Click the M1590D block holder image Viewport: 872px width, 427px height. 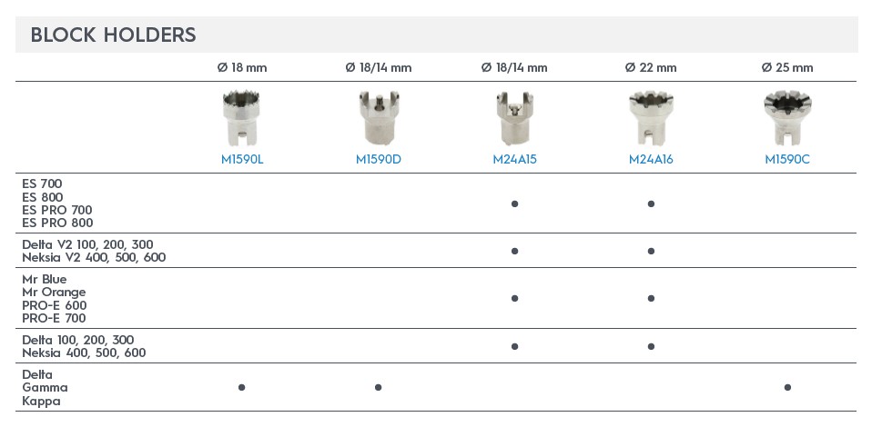[x=379, y=118]
